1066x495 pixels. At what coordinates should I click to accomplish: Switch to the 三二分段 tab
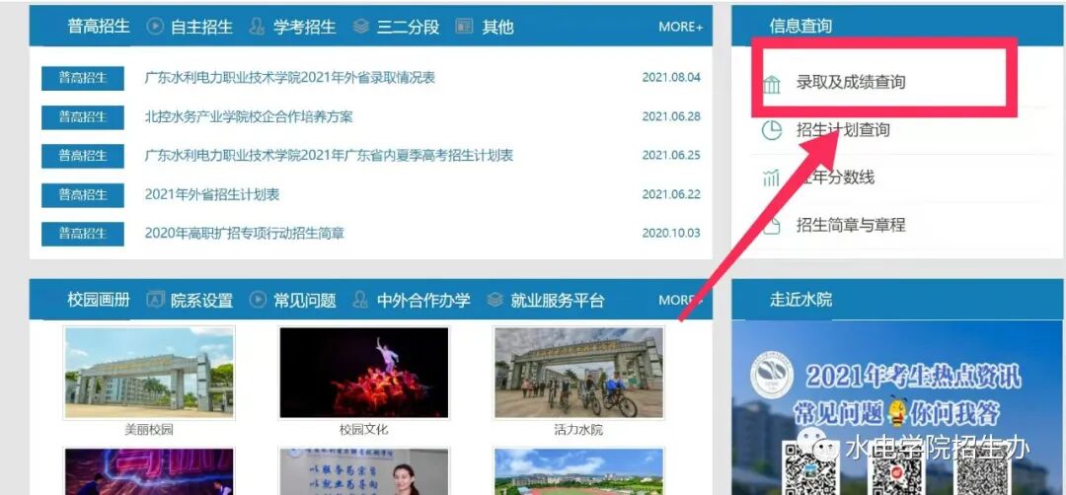point(408,27)
